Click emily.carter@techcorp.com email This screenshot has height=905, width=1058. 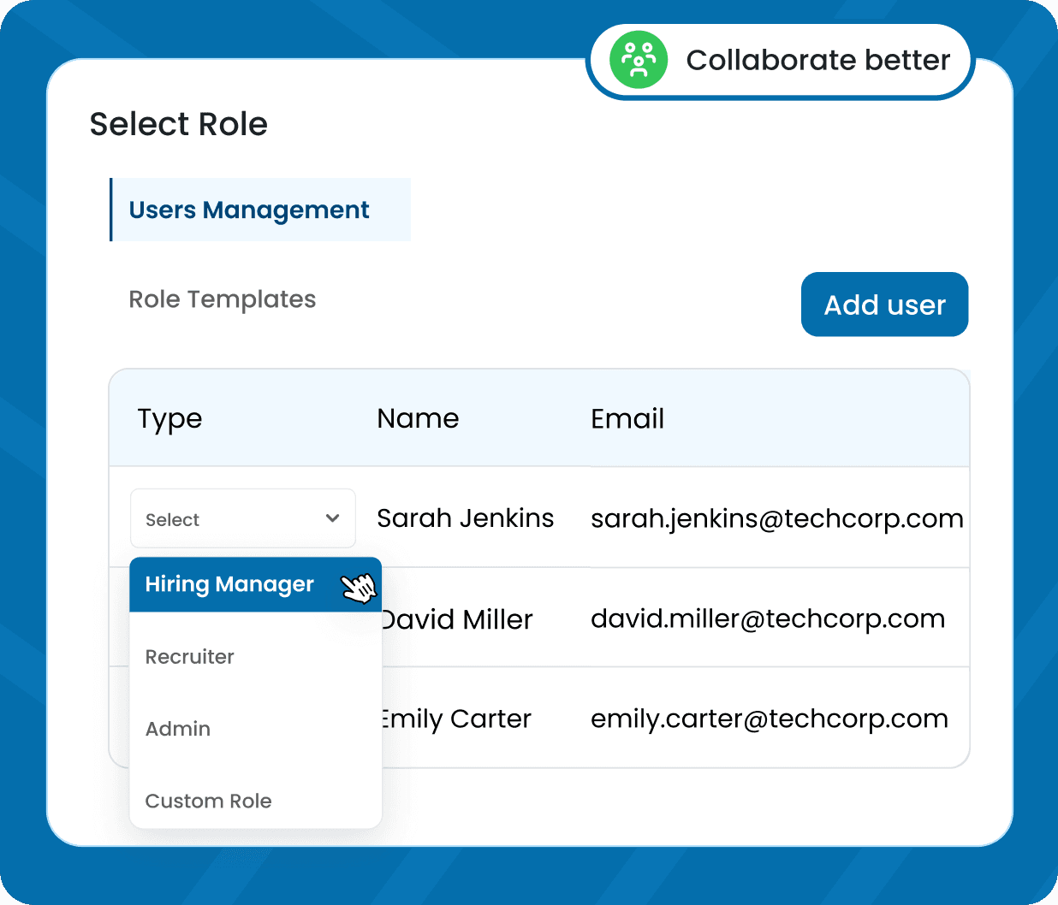point(770,719)
